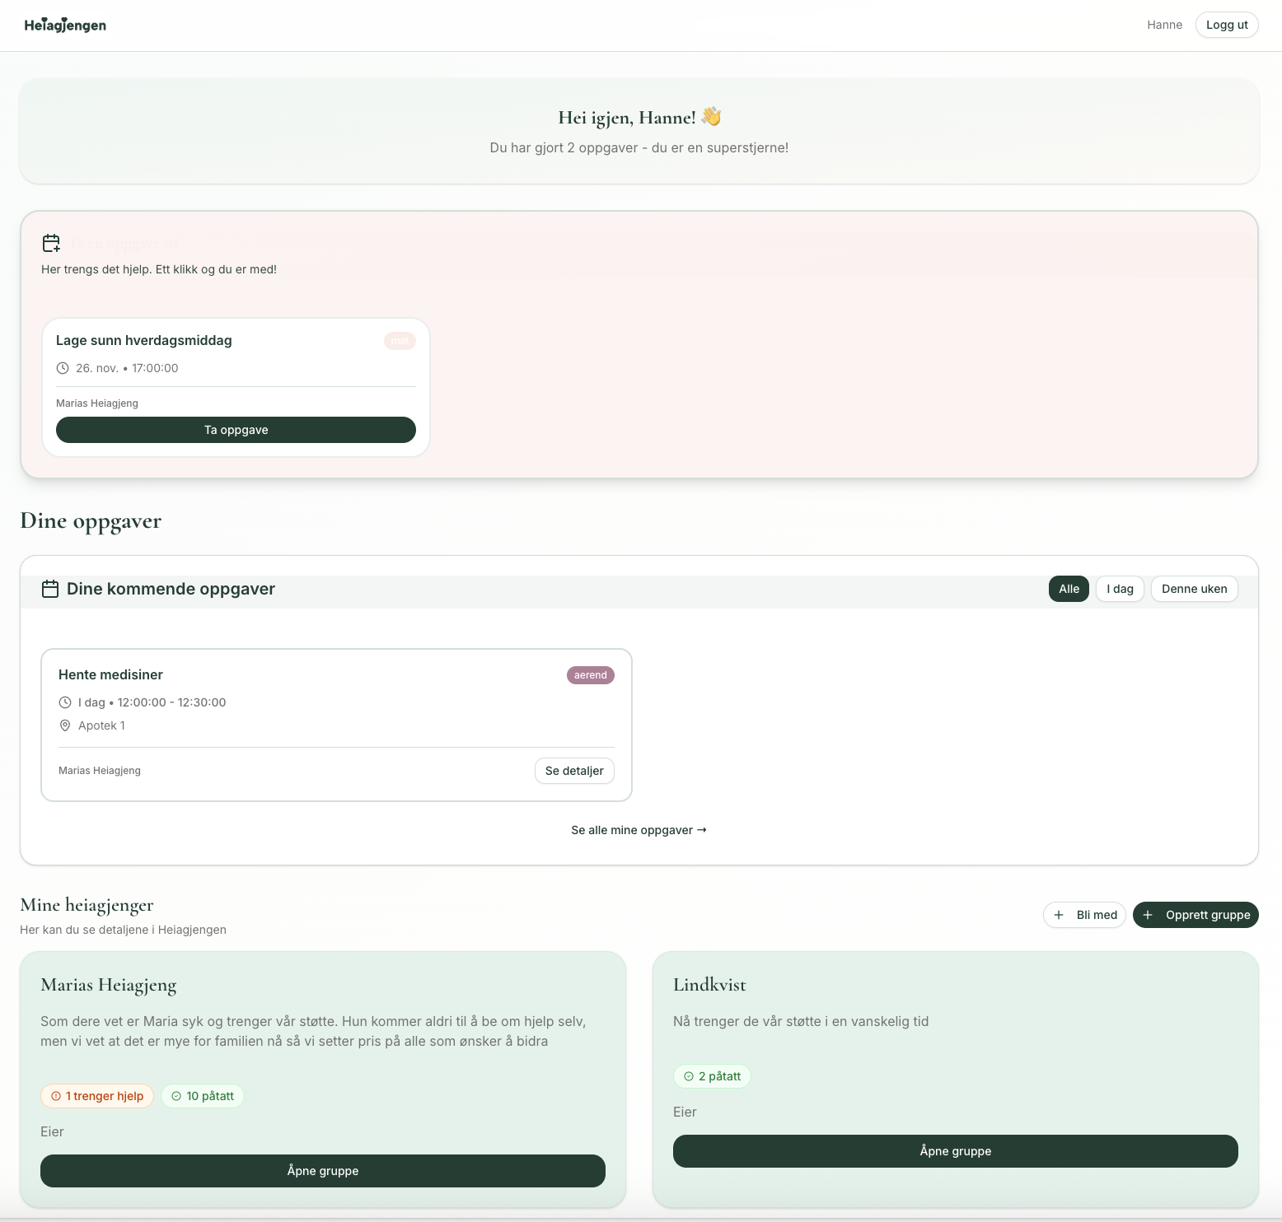Open 'Se alle mine oppgaver' link
1282x1222 pixels.
[639, 830]
